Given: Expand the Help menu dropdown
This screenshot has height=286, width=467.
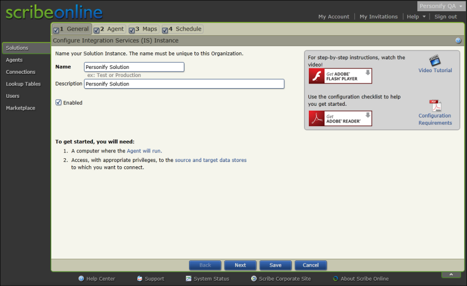Looking at the screenshot, I should 416,17.
